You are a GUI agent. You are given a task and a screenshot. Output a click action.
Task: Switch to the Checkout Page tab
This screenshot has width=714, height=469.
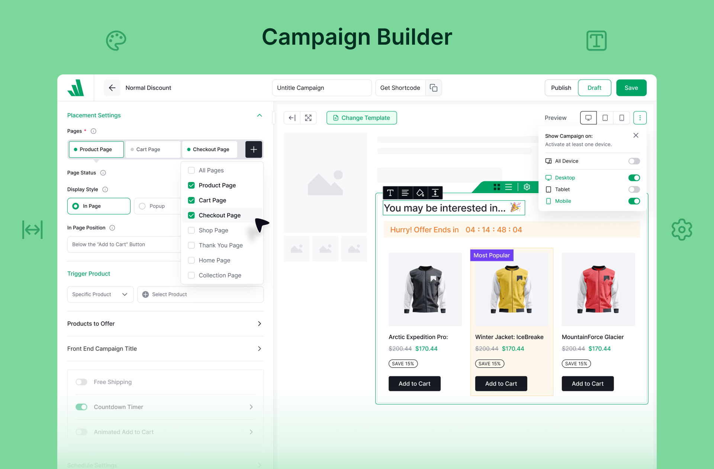[209, 149]
